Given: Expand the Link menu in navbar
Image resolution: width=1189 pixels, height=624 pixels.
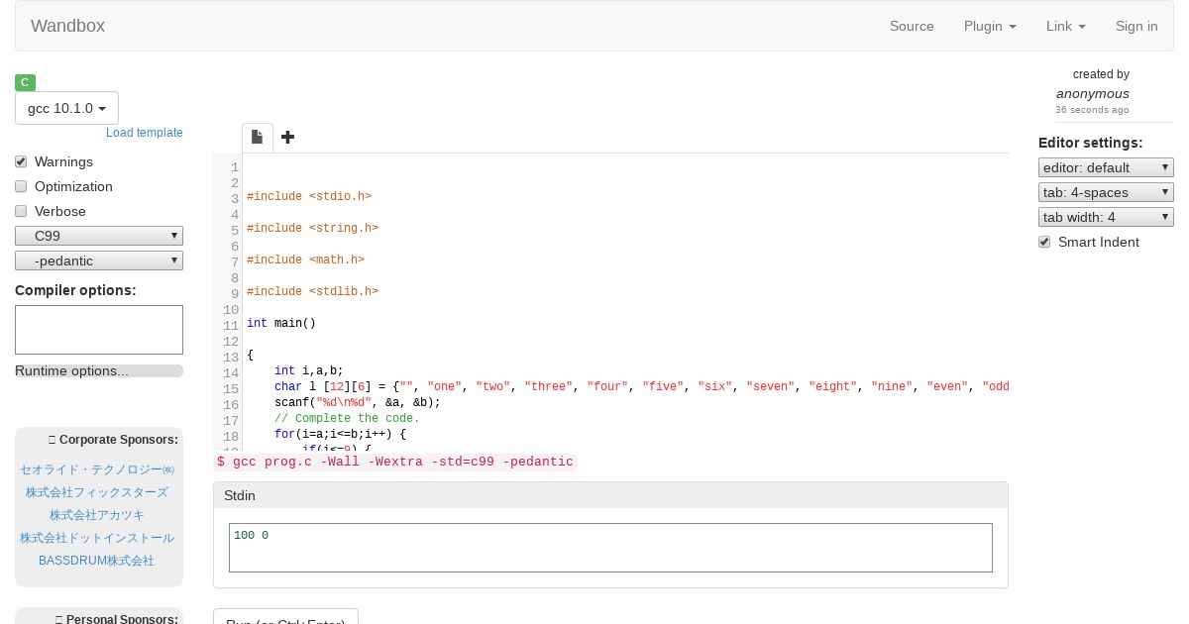Looking at the screenshot, I should pos(1065,26).
